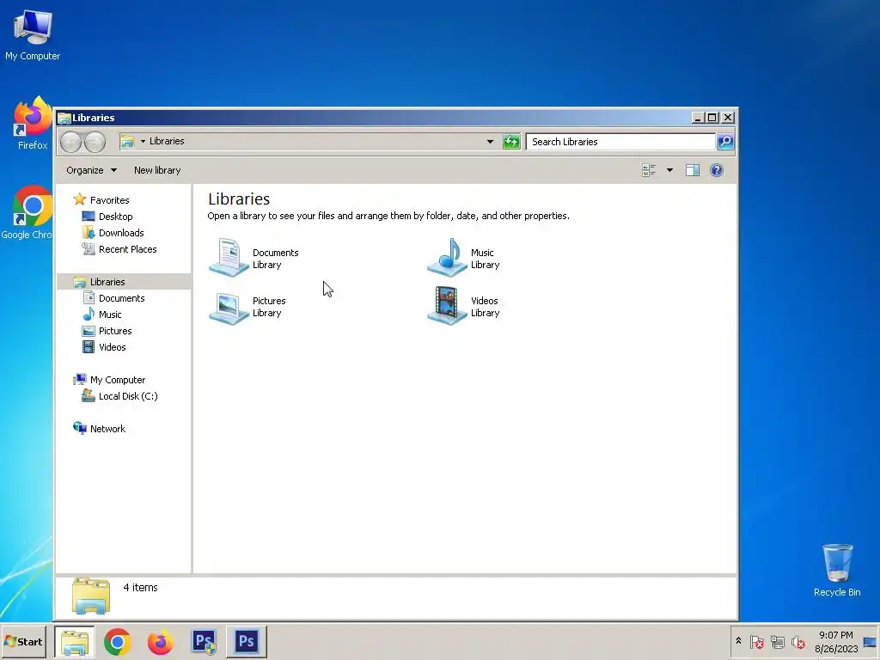The width and height of the screenshot is (880, 660).
Task: Click the search magnifier button
Action: (x=725, y=142)
